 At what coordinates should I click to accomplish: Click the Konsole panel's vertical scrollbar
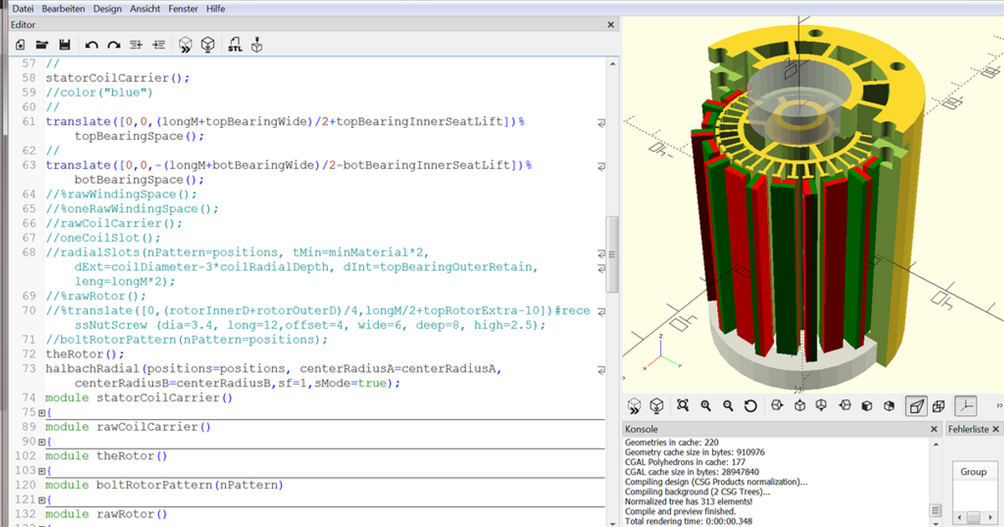[x=935, y=510]
